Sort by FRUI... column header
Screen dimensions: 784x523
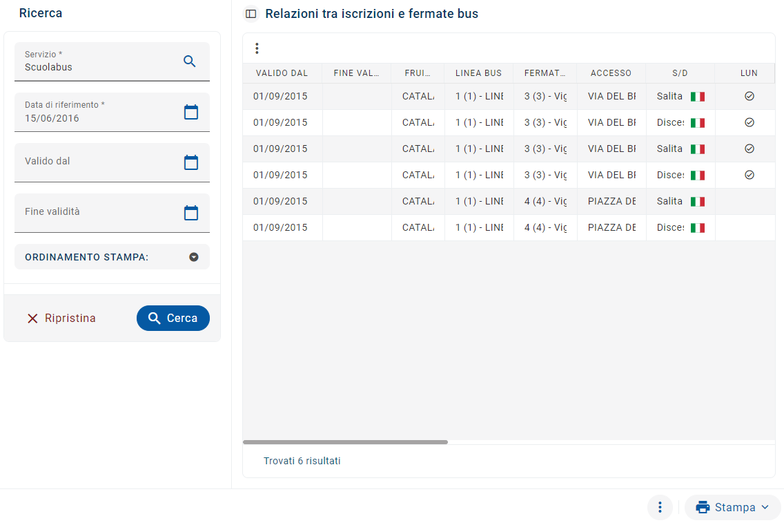[x=418, y=73]
